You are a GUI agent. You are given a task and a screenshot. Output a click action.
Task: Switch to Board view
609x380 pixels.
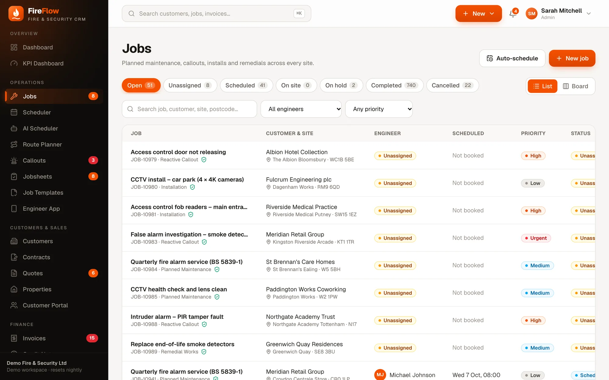576,86
